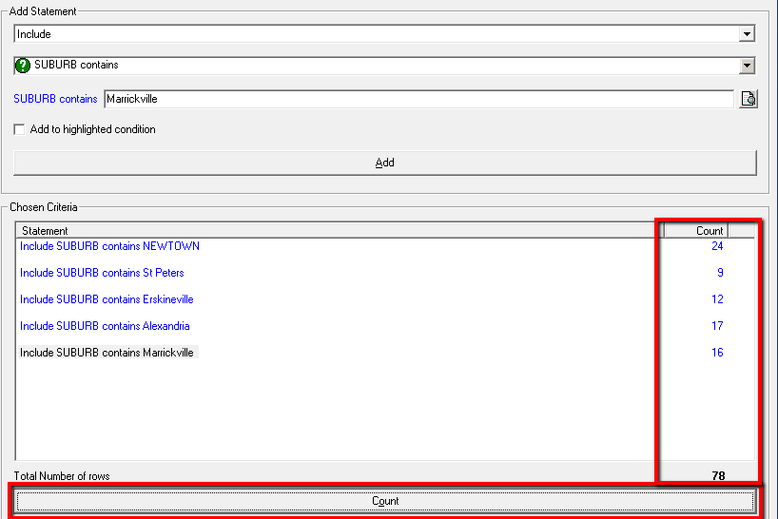Select the Include SUBURB contains Erskineville row
Viewport: 778px width, 519px height.
(107, 299)
